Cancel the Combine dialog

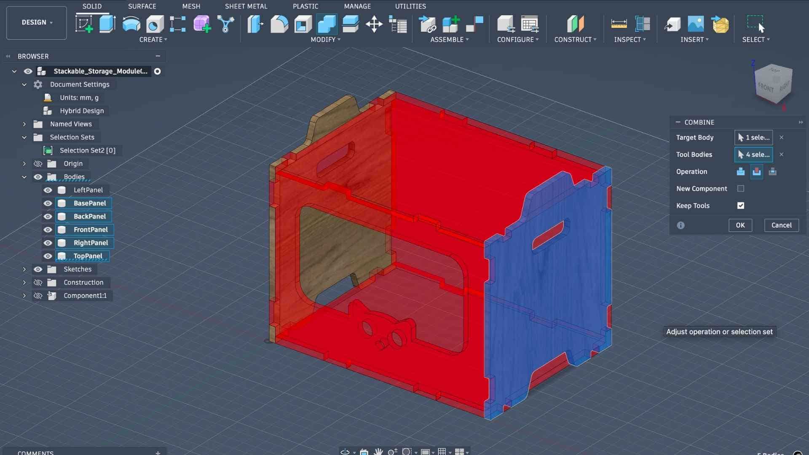pyautogui.click(x=781, y=225)
